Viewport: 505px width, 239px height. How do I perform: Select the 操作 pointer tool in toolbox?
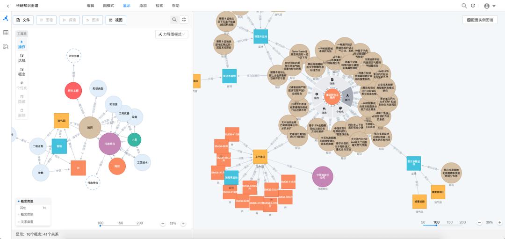coord(22,44)
